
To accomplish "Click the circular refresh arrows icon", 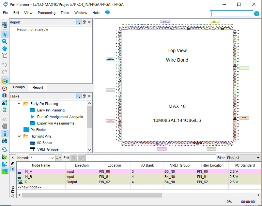I will [5, 149].
